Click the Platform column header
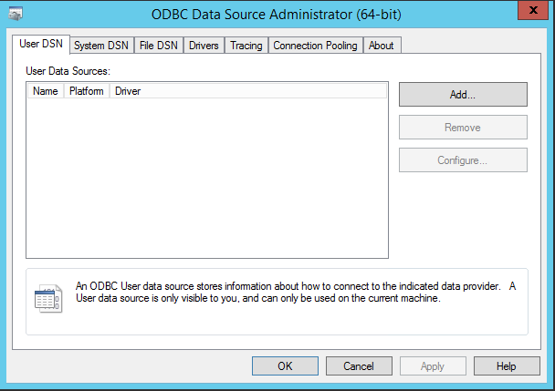555x391 pixels. coord(87,91)
